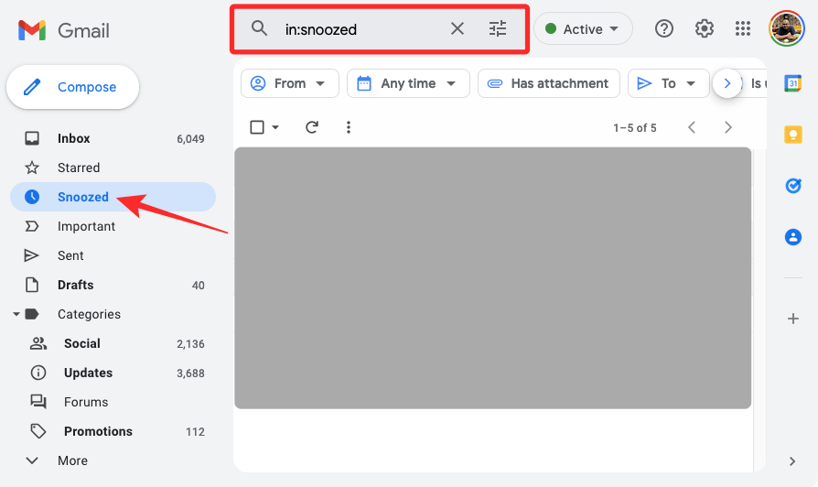Screen dimensions: 818x487
Task: Open Google Calendar side panel icon
Action: (793, 83)
